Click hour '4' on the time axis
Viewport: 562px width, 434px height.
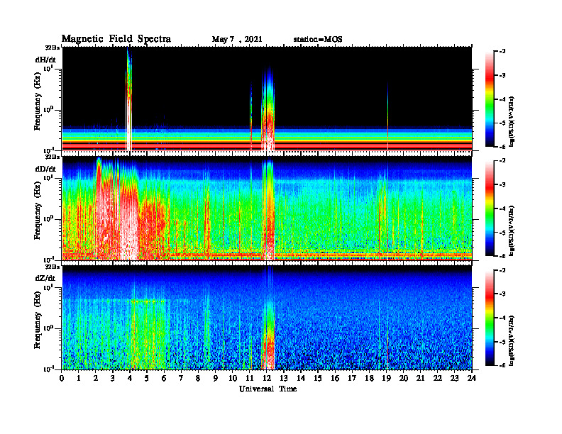click(130, 378)
